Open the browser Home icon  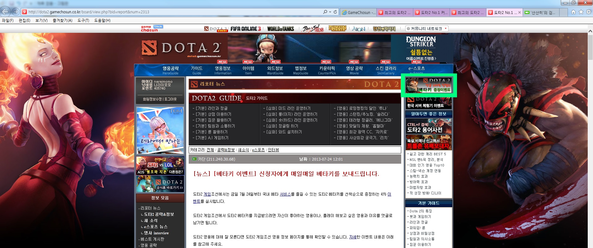(573, 12)
